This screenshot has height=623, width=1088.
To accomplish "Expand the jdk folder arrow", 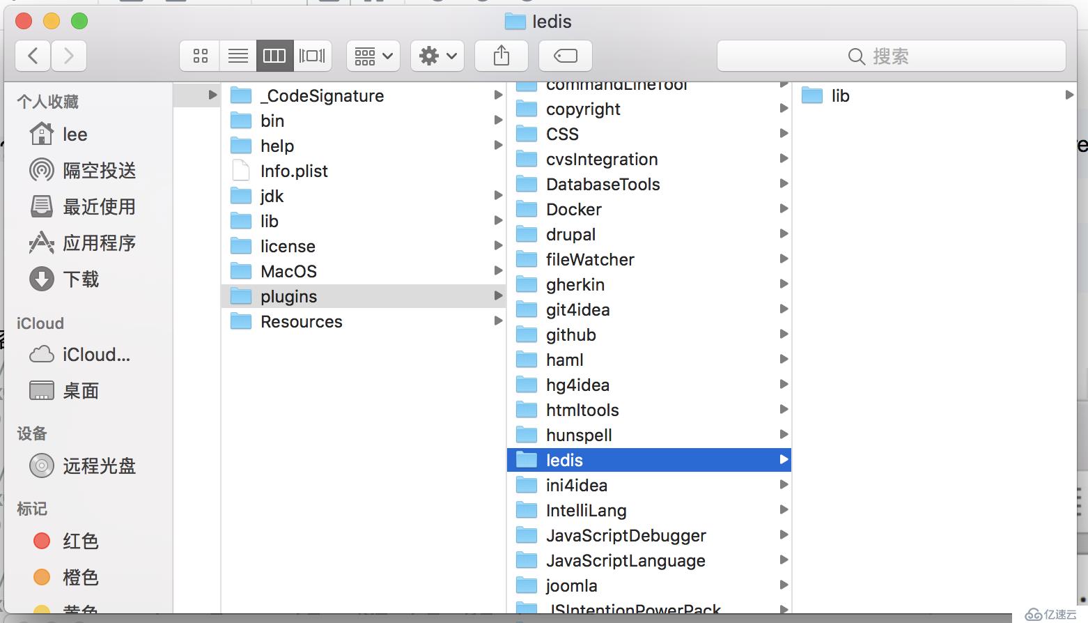I will tap(498, 196).
